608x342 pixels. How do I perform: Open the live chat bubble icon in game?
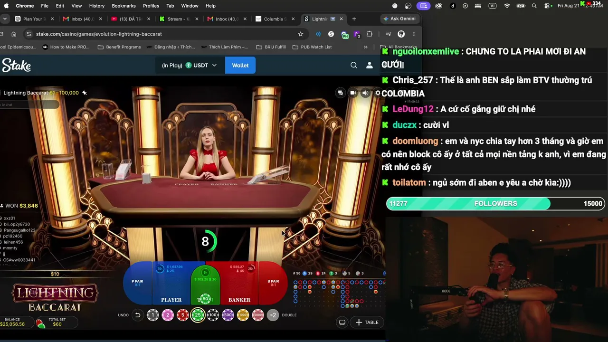point(340,93)
